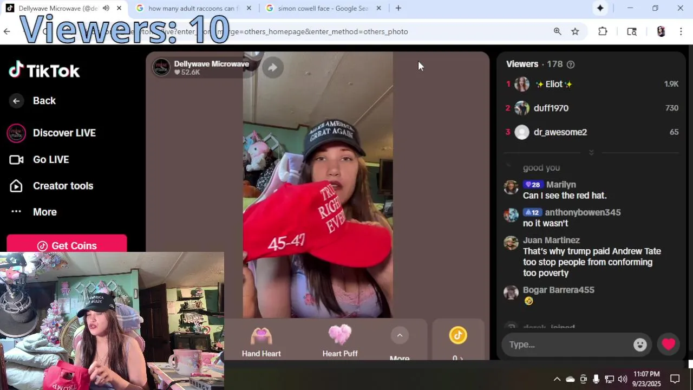This screenshot has width=693, height=390.
Task: Click anthonybowen345 chat username
Action: [x=583, y=212]
